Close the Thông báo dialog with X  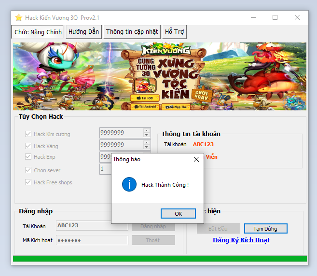click(x=196, y=159)
